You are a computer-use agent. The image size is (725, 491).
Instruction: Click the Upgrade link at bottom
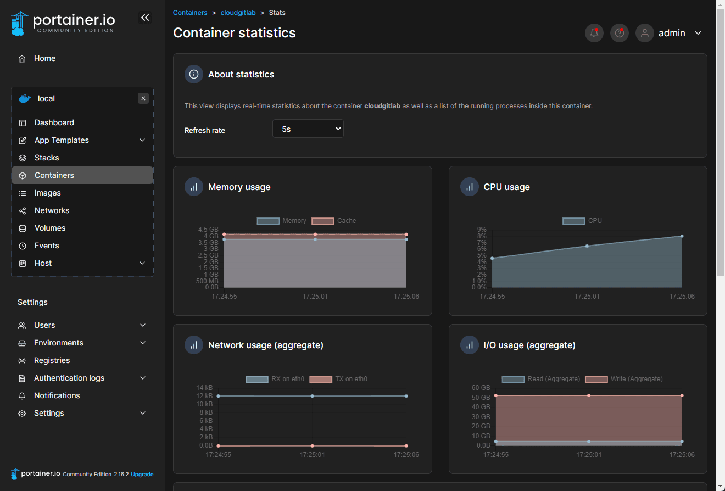coord(142,474)
